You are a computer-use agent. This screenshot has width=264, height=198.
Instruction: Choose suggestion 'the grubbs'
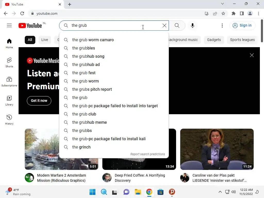tap(114, 131)
